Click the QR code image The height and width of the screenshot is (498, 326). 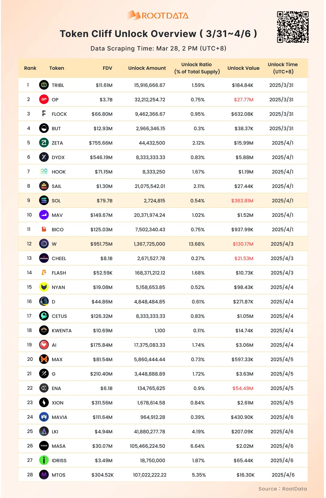(293, 27)
